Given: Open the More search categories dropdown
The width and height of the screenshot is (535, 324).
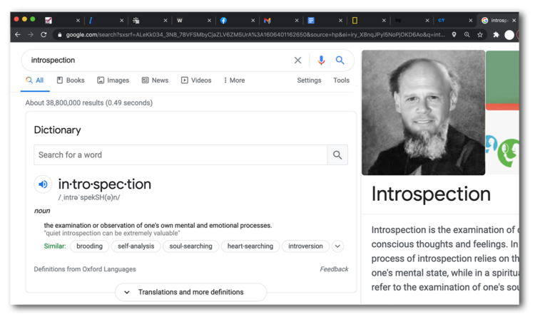Looking at the screenshot, I should coord(234,80).
